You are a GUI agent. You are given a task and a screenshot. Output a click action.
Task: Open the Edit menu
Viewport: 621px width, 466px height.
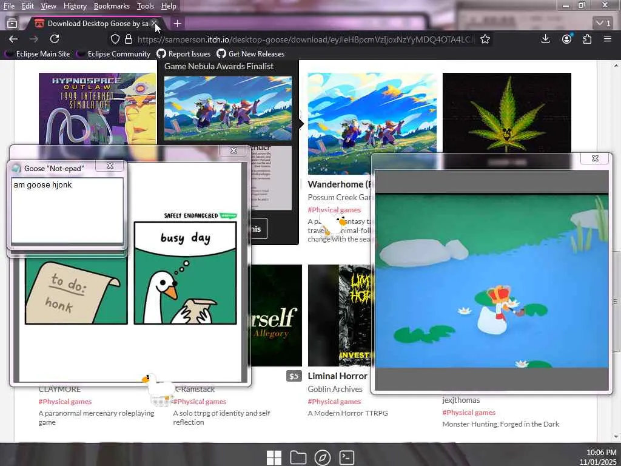(x=28, y=6)
